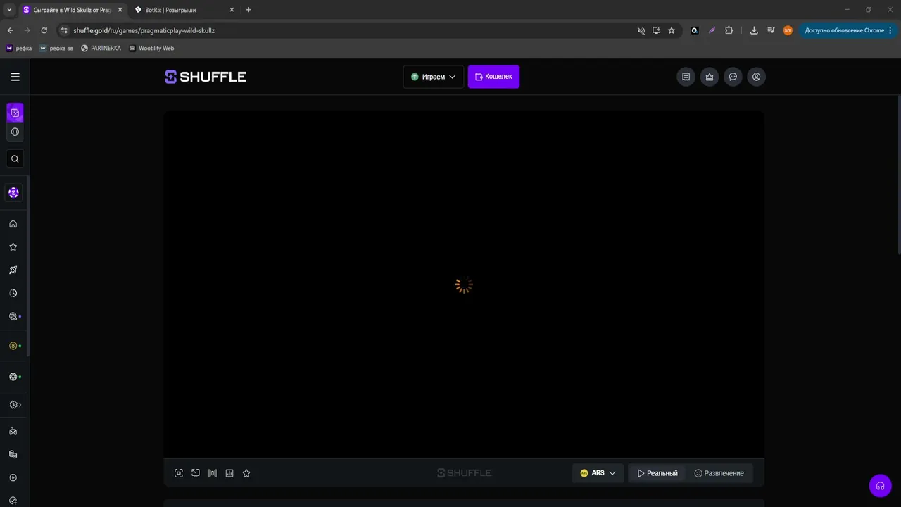901x507 pixels.
Task: Open the bar chart statistics icon
Action: pos(229,473)
